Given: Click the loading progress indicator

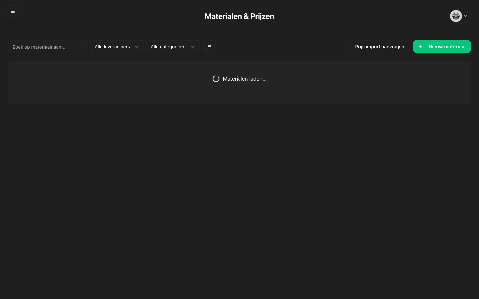Looking at the screenshot, I should [x=216, y=79].
